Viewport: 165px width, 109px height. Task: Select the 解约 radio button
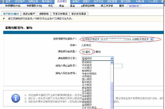94,52
